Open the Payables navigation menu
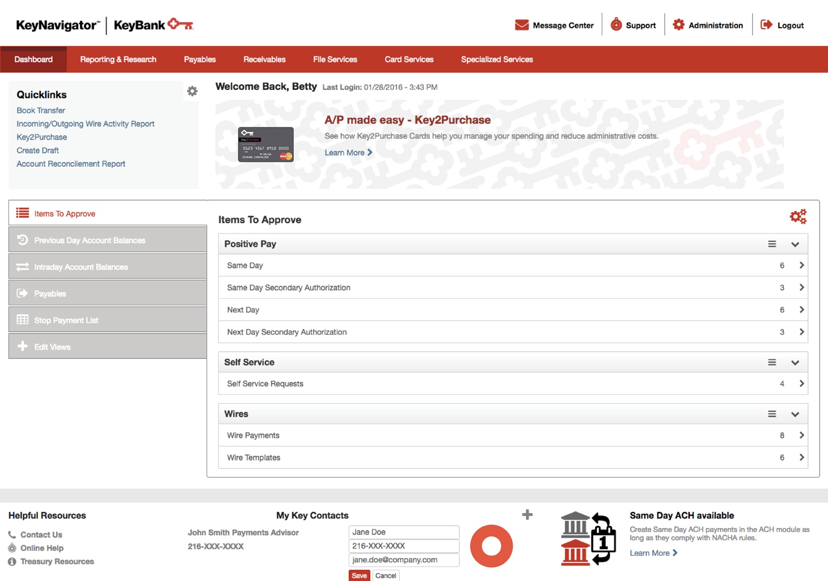The height and width of the screenshot is (581, 828). pyautogui.click(x=200, y=59)
